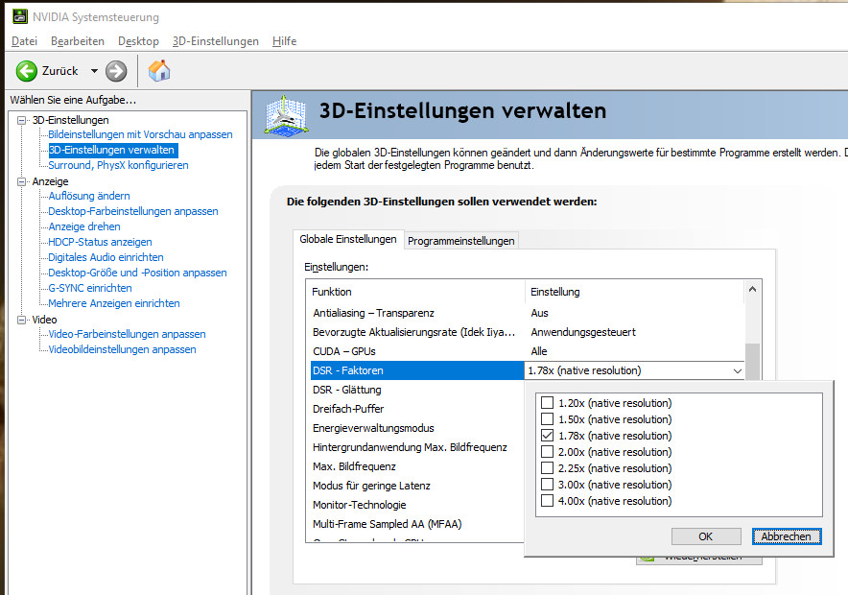Screen dimensions: 848x595
Task: Click the home icon in toolbar
Action: [x=159, y=71]
